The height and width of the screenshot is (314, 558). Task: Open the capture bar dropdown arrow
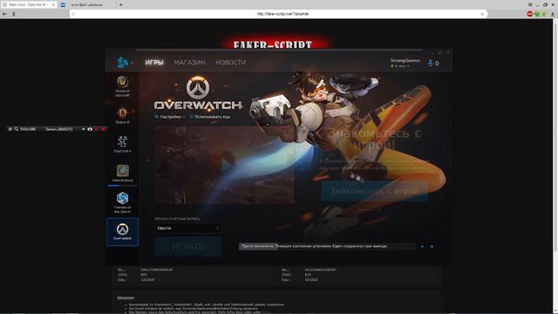(84, 129)
